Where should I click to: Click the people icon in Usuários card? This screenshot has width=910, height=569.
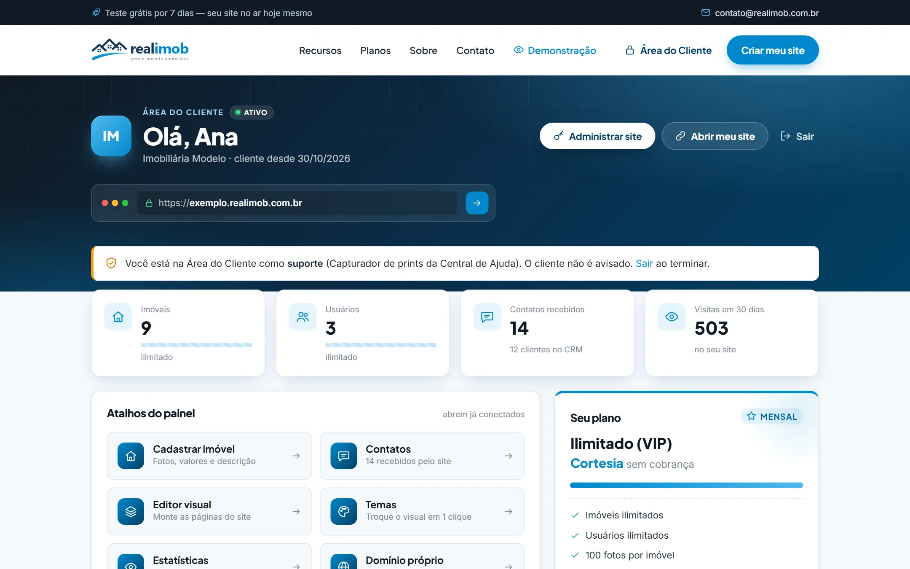(302, 317)
